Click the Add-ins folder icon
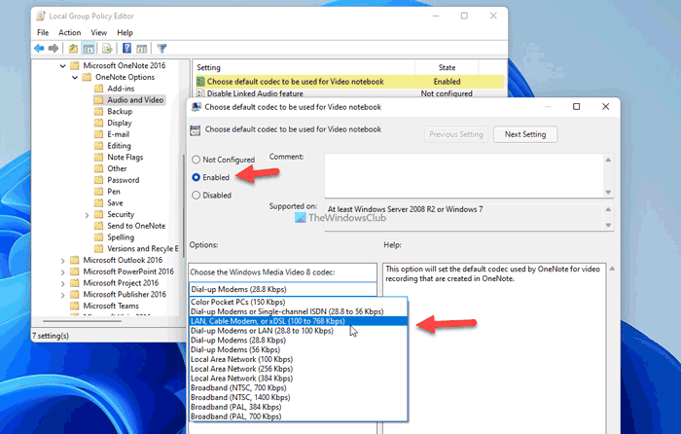This screenshot has height=434, width=681. tap(99, 89)
